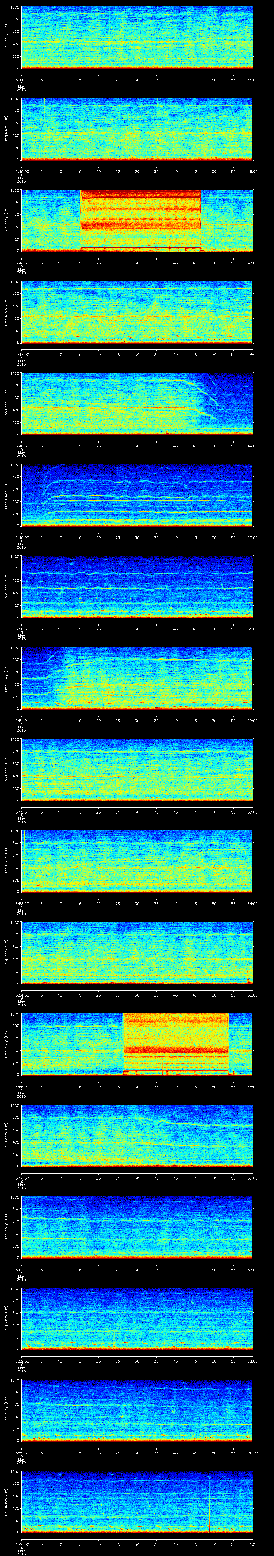Click the 53:00 end time label

pos(253,812)
